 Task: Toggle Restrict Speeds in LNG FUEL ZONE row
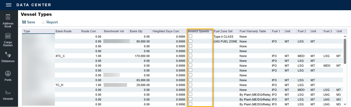point(190,41)
